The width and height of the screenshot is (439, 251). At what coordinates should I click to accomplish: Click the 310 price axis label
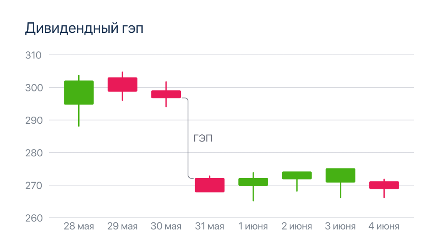tap(35, 55)
